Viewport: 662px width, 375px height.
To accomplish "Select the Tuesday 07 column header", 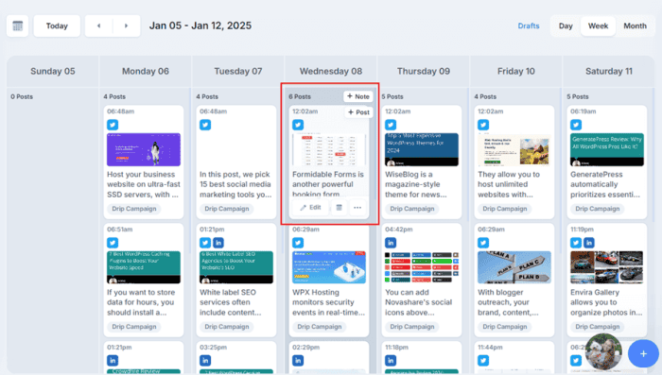I will (238, 71).
